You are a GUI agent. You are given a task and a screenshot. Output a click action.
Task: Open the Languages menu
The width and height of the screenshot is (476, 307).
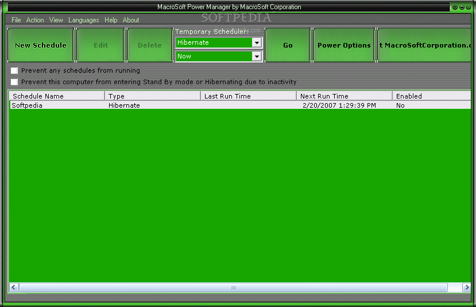pos(83,20)
